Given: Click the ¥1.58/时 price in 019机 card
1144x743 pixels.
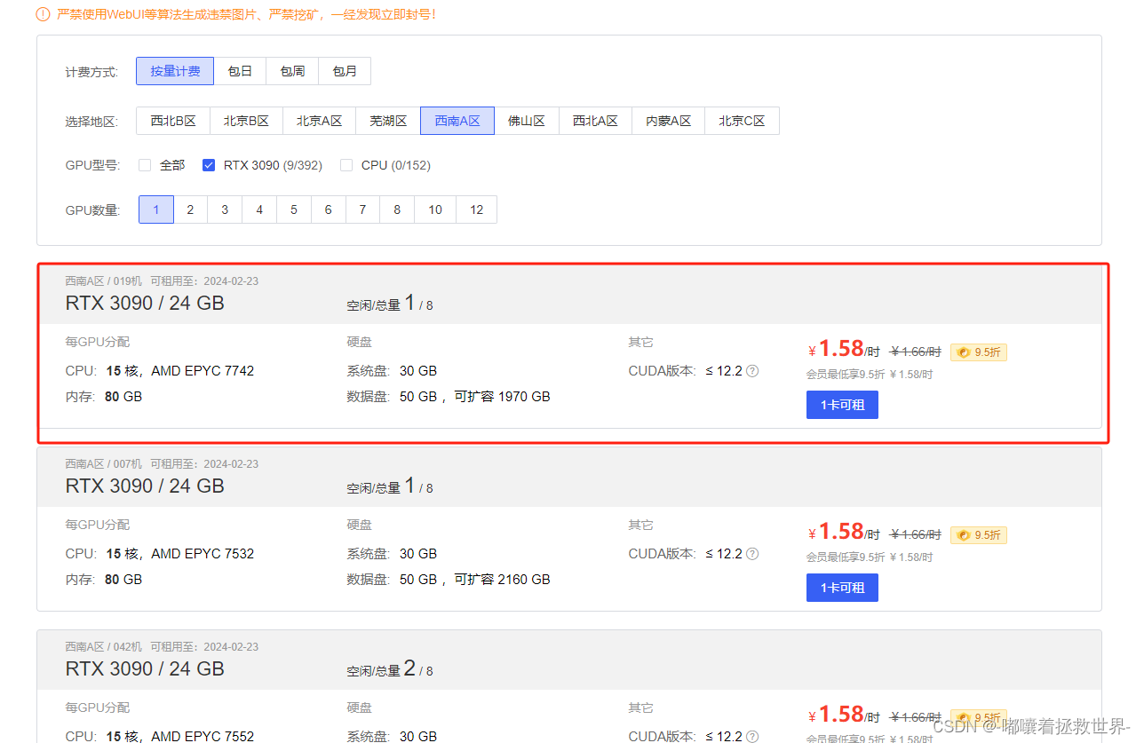Looking at the screenshot, I should 844,350.
